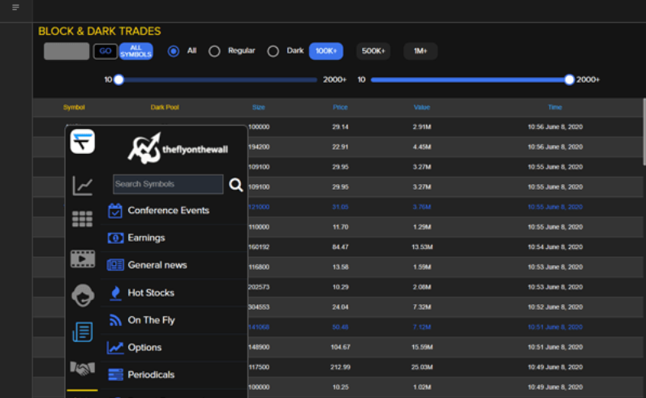Choose Earnings in the Fly menu
Image resolution: width=646 pixels, height=398 pixels.
(146, 238)
